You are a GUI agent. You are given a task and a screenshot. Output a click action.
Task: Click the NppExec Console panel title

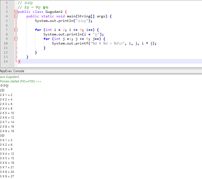tap(12, 71)
